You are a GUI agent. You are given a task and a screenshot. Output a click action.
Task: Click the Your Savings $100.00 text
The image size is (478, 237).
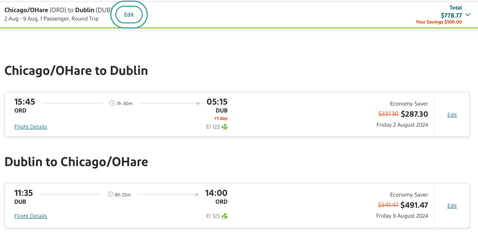(439, 22)
